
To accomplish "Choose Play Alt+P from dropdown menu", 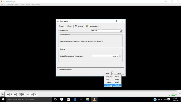I will (x=112, y=79).
